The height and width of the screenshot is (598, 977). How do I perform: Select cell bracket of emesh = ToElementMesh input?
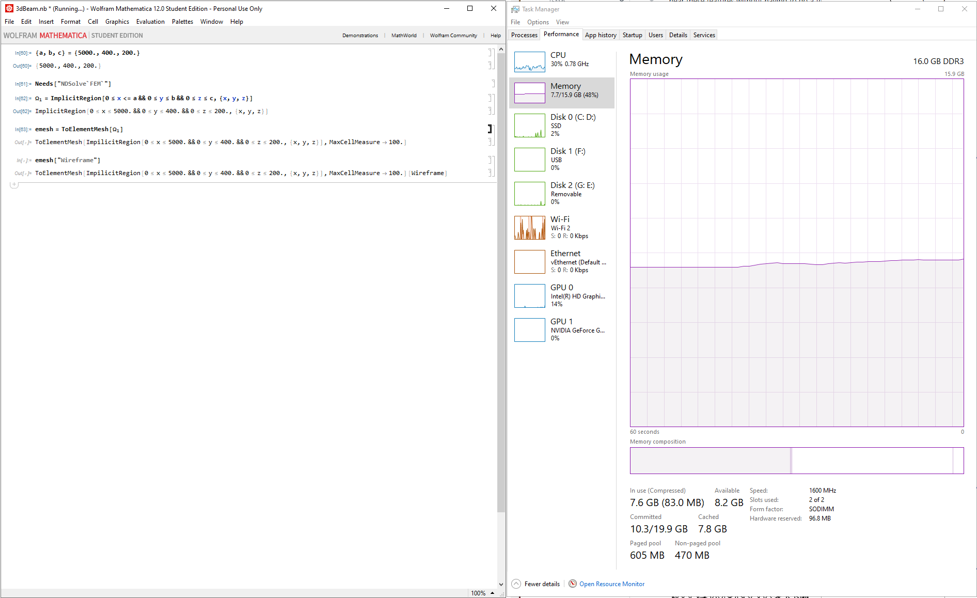tap(490, 129)
